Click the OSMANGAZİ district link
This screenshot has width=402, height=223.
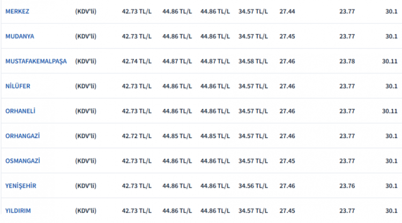point(23,160)
